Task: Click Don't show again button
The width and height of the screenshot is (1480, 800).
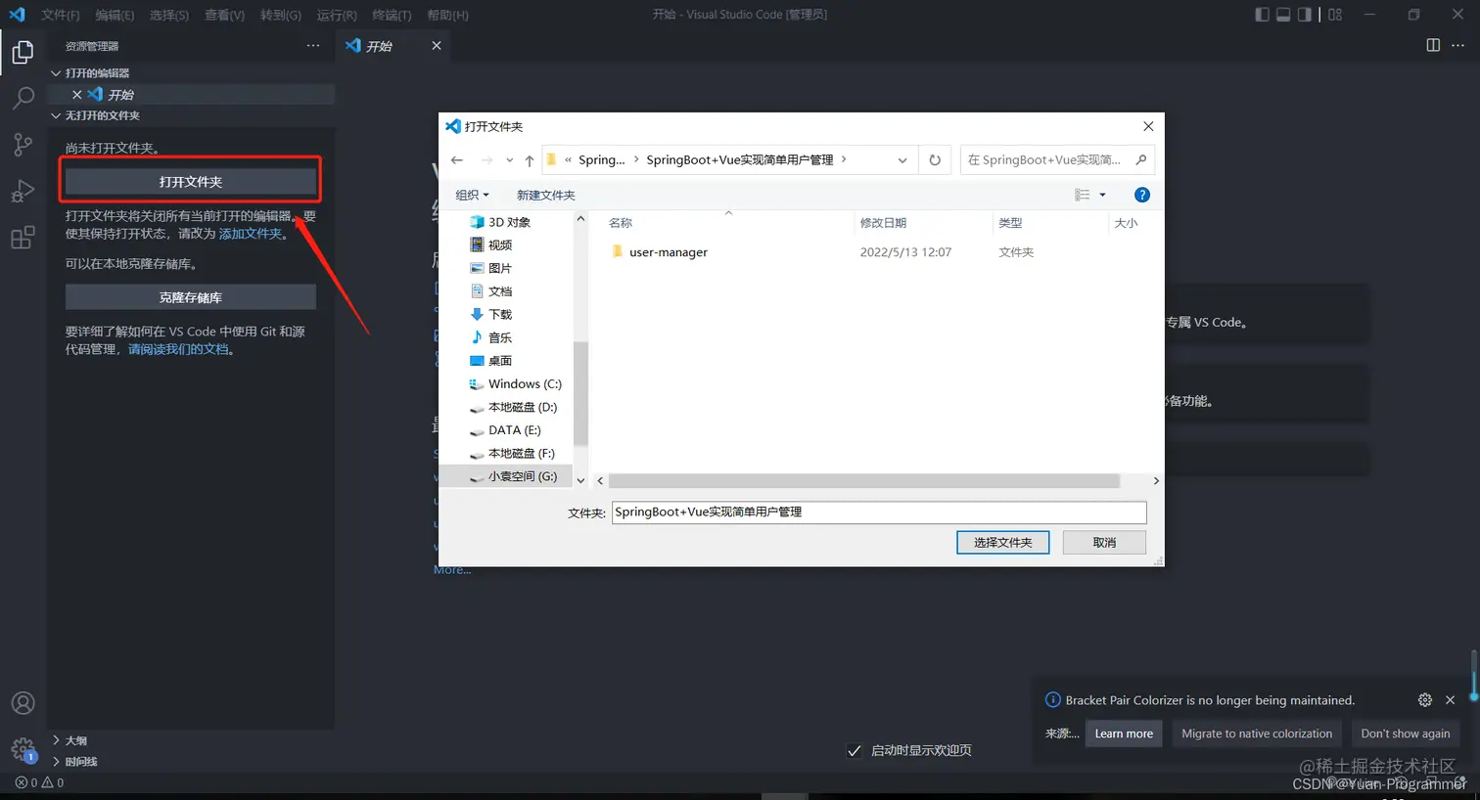Action: click(x=1406, y=733)
